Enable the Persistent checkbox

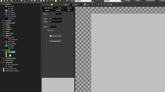click(46, 30)
